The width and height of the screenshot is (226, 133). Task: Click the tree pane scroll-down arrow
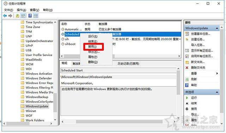55,120
